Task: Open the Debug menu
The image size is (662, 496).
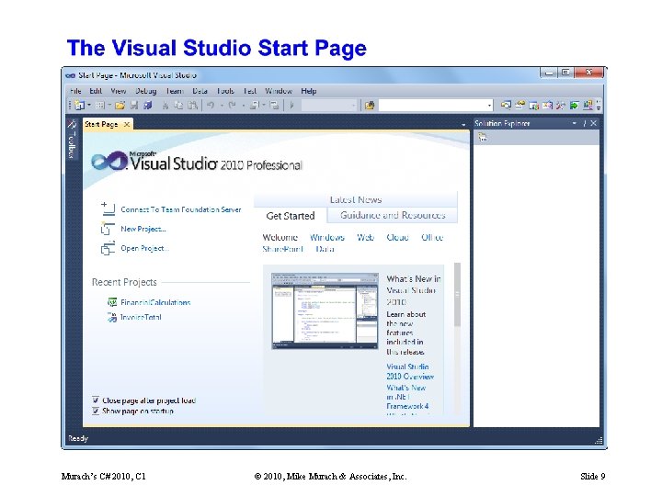Action: coord(145,91)
